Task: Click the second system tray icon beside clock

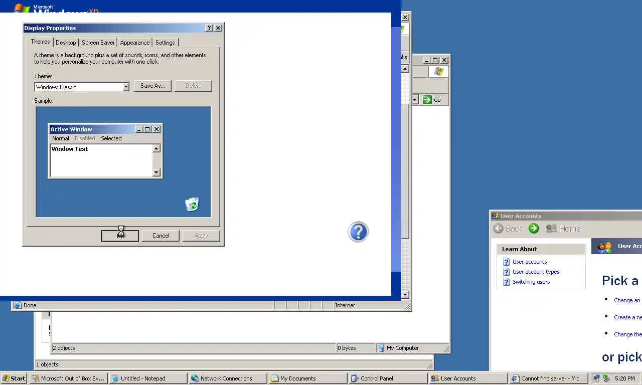Action: pos(606,378)
